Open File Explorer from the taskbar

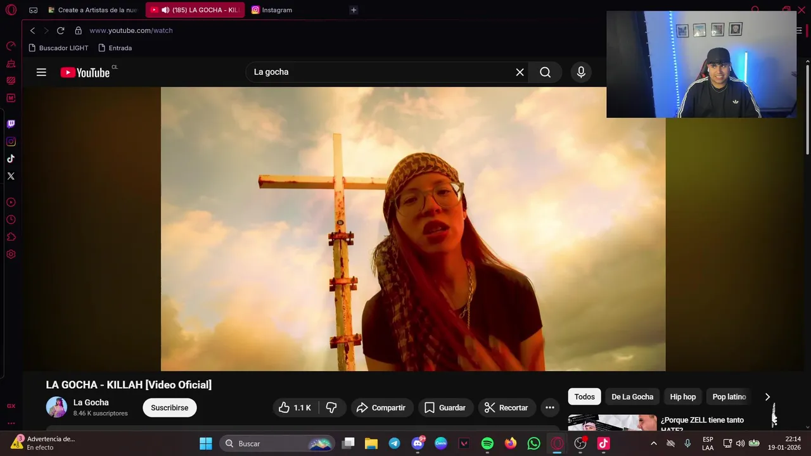pos(371,443)
